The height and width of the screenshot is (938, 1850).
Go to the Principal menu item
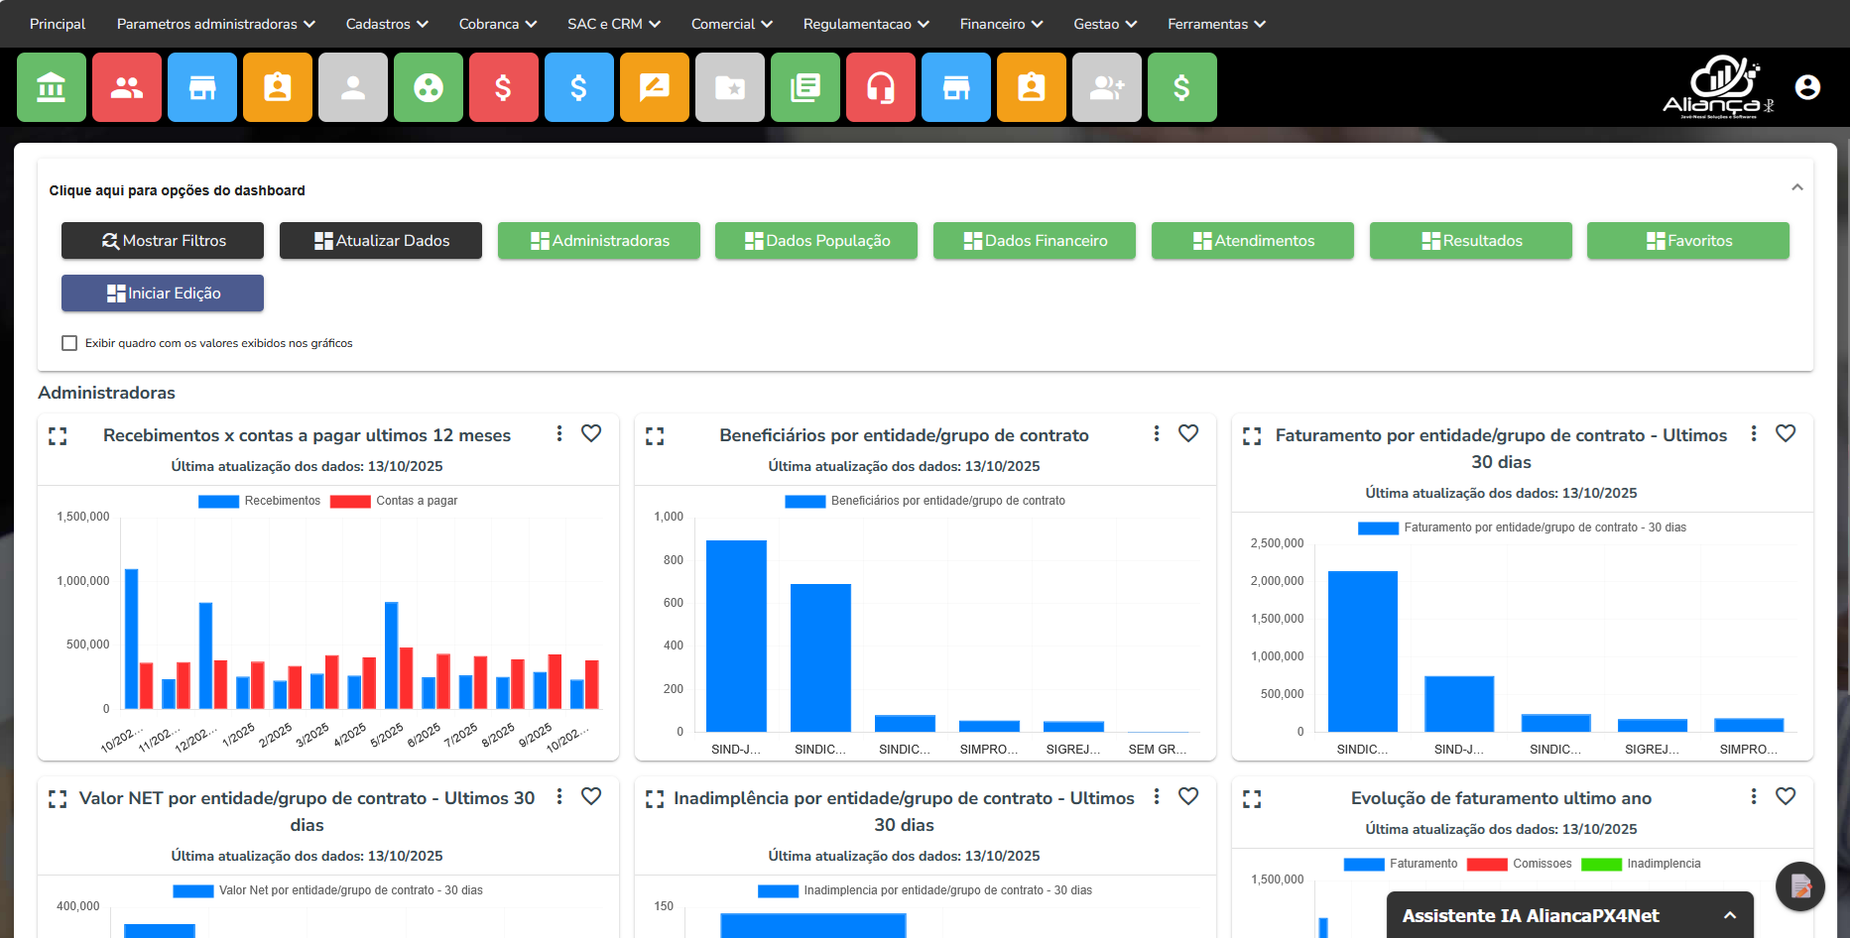58,24
